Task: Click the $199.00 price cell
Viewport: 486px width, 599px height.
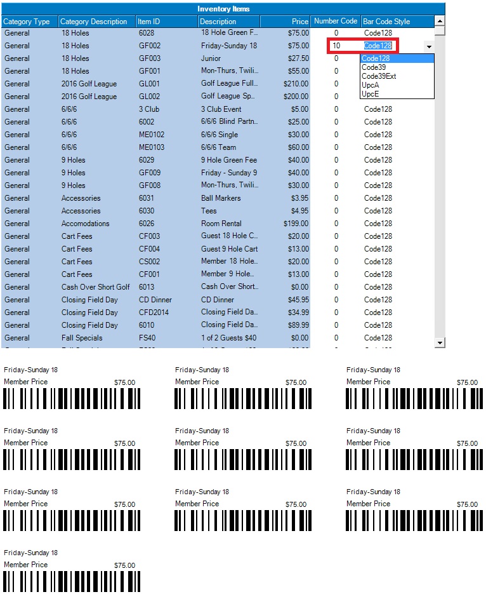Action: click(x=296, y=224)
